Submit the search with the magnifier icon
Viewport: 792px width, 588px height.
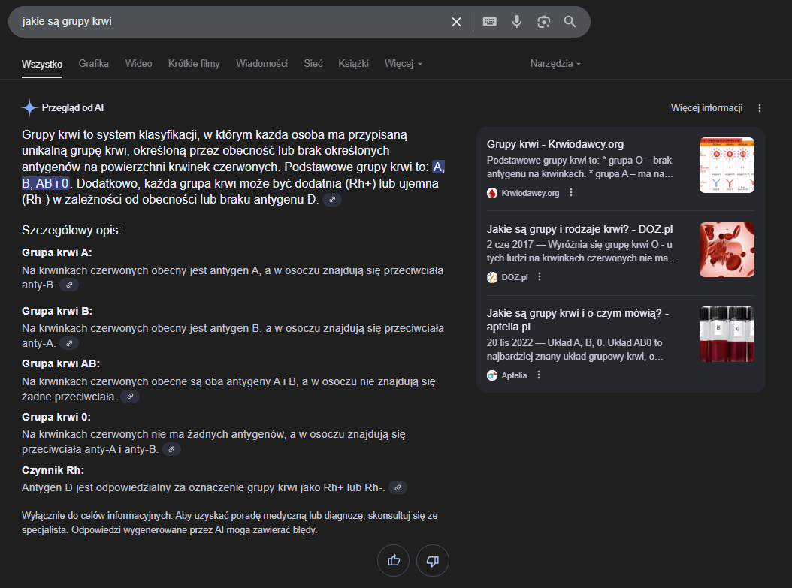pos(570,22)
